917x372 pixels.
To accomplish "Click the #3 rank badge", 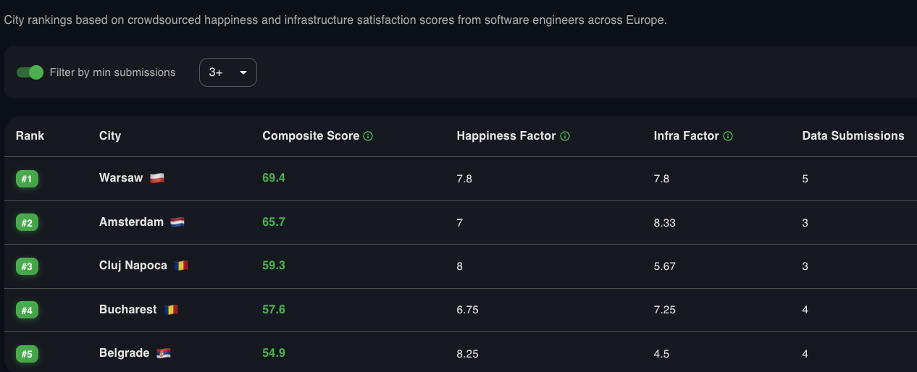I will click(27, 266).
